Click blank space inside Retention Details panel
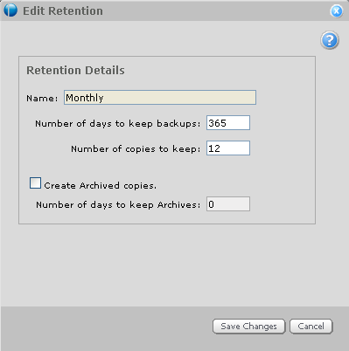This screenshot has width=349, height=351. click(x=280, y=175)
